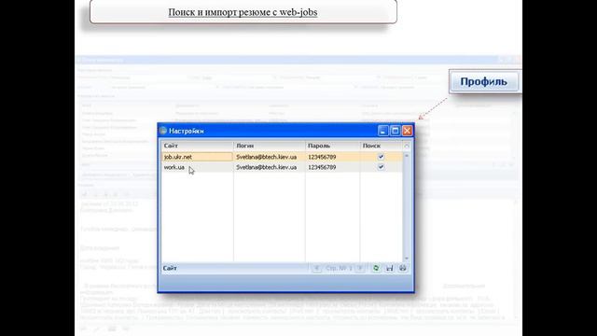This screenshot has height=336, width=597.
Task: Open the column chooser in grid header corner
Action: 407,146
